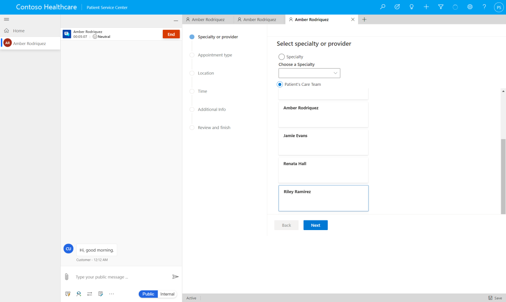Go to Specialty or provider step

(x=218, y=37)
